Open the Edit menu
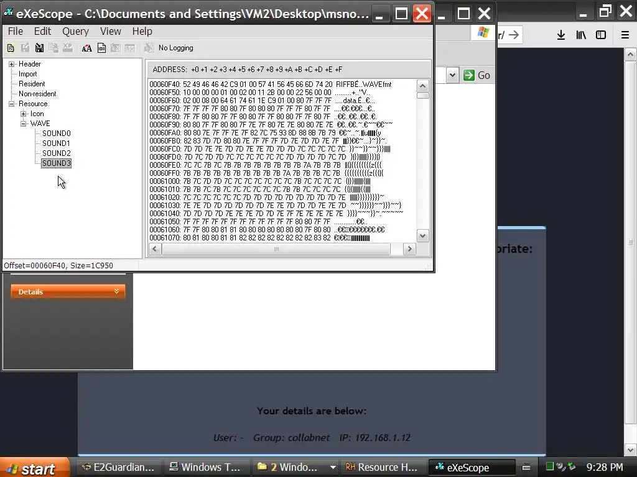The image size is (637, 477). [42, 31]
